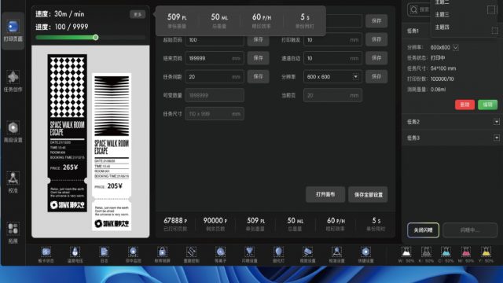Click the 起始页码 start page input field
This screenshot has height=283, width=503.
pos(215,40)
